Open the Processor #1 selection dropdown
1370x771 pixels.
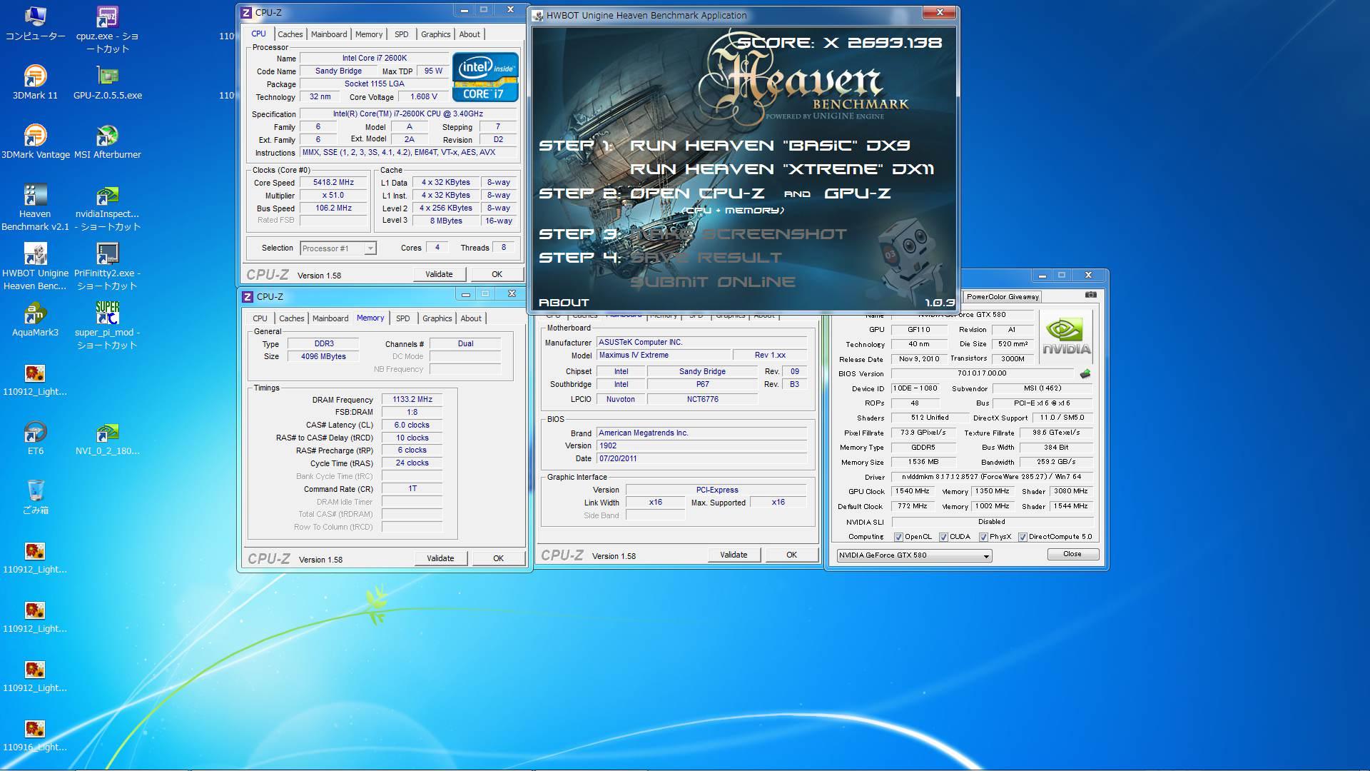(x=338, y=248)
